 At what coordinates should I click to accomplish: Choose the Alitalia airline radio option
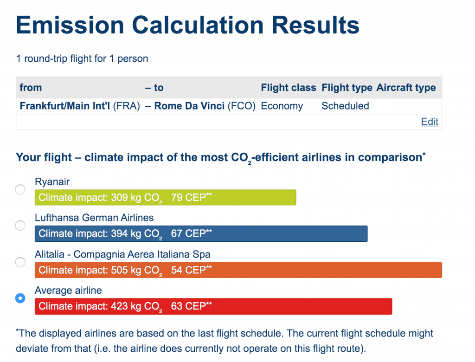(x=20, y=262)
